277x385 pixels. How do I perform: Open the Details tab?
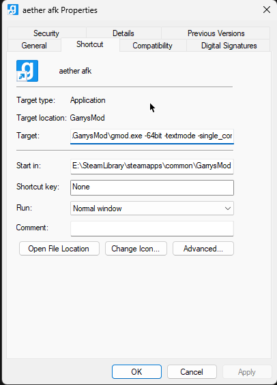(x=123, y=33)
